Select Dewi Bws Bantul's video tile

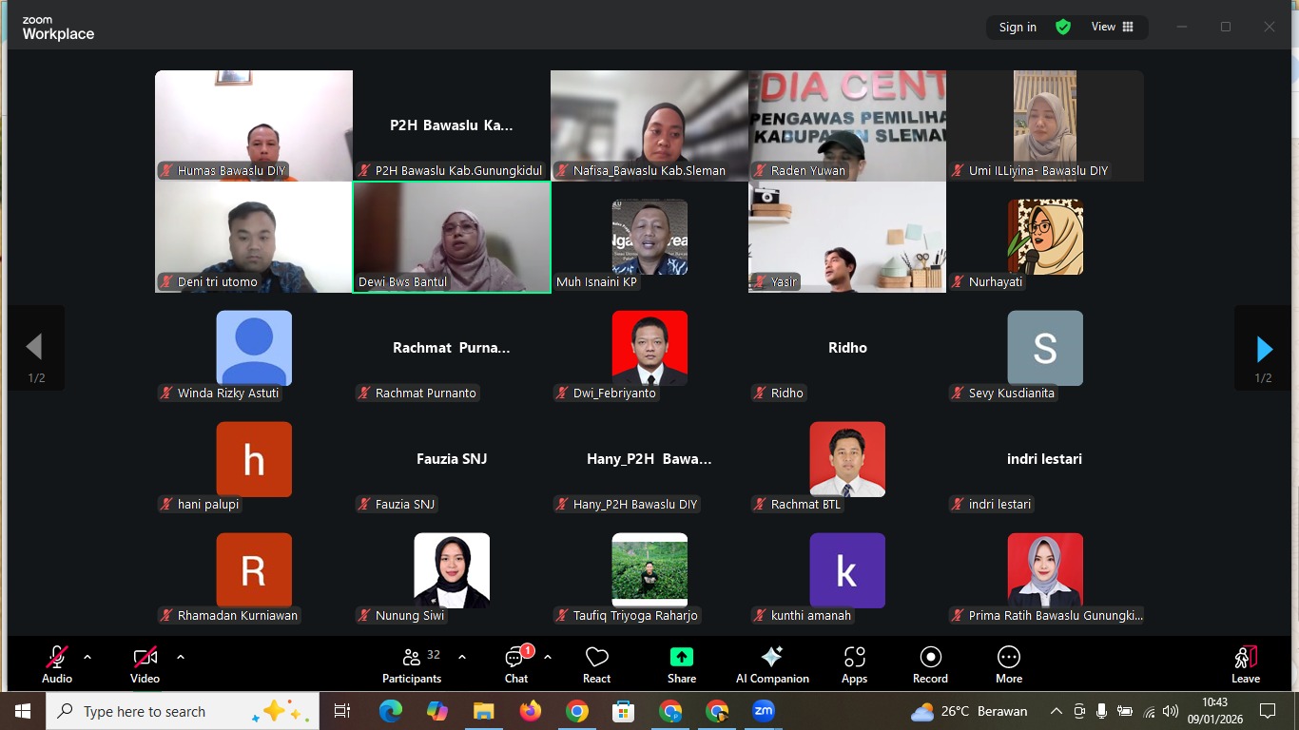pos(451,237)
